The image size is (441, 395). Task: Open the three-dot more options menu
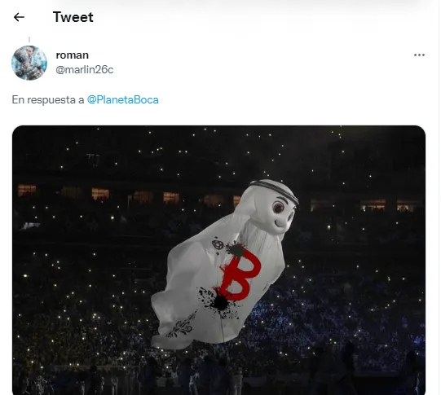[x=419, y=55]
